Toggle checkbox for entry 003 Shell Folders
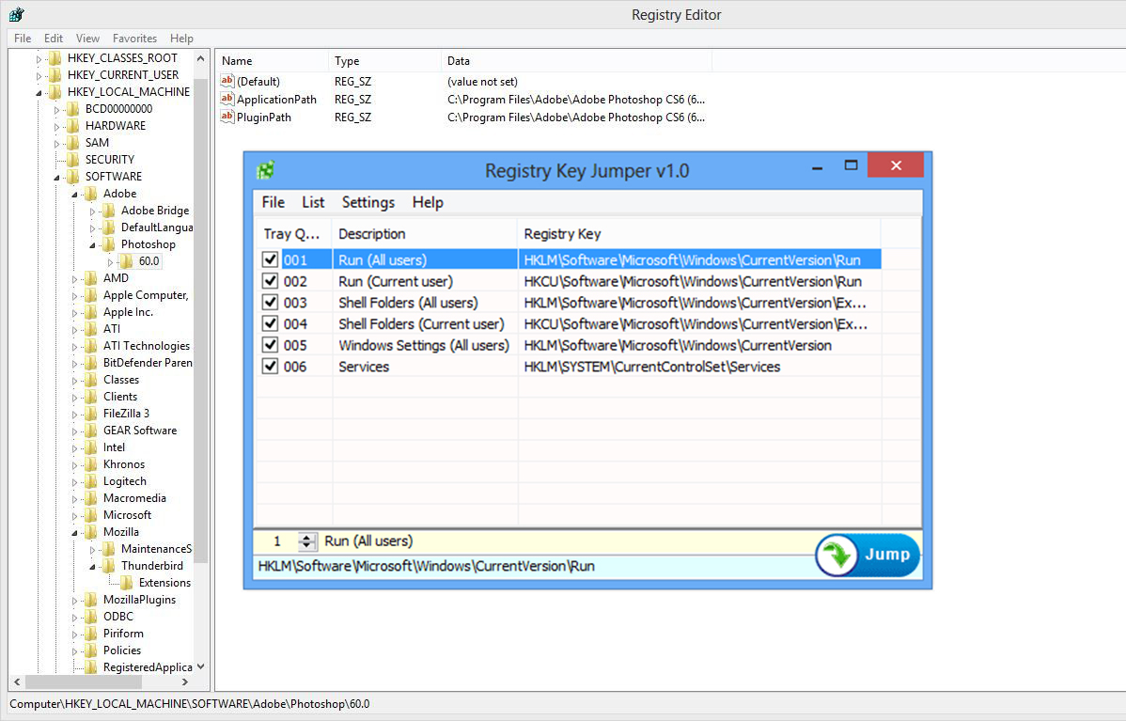Image resolution: width=1126 pixels, height=721 pixels. point(270,303)
